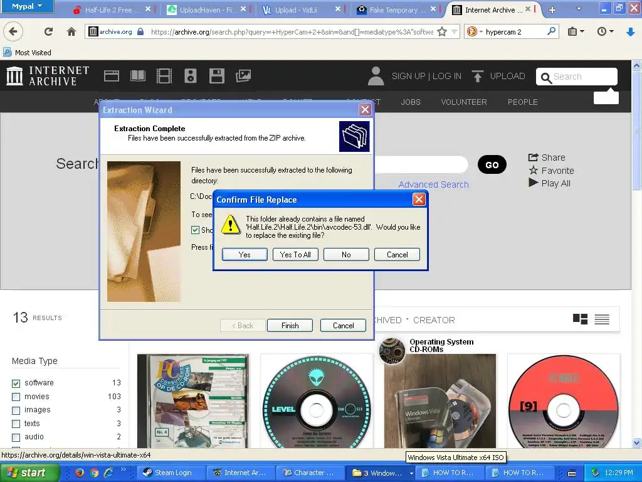The image size is (642, 482).
Task: Open the JOBS navigation item
Action: click(x=411, y=102)
